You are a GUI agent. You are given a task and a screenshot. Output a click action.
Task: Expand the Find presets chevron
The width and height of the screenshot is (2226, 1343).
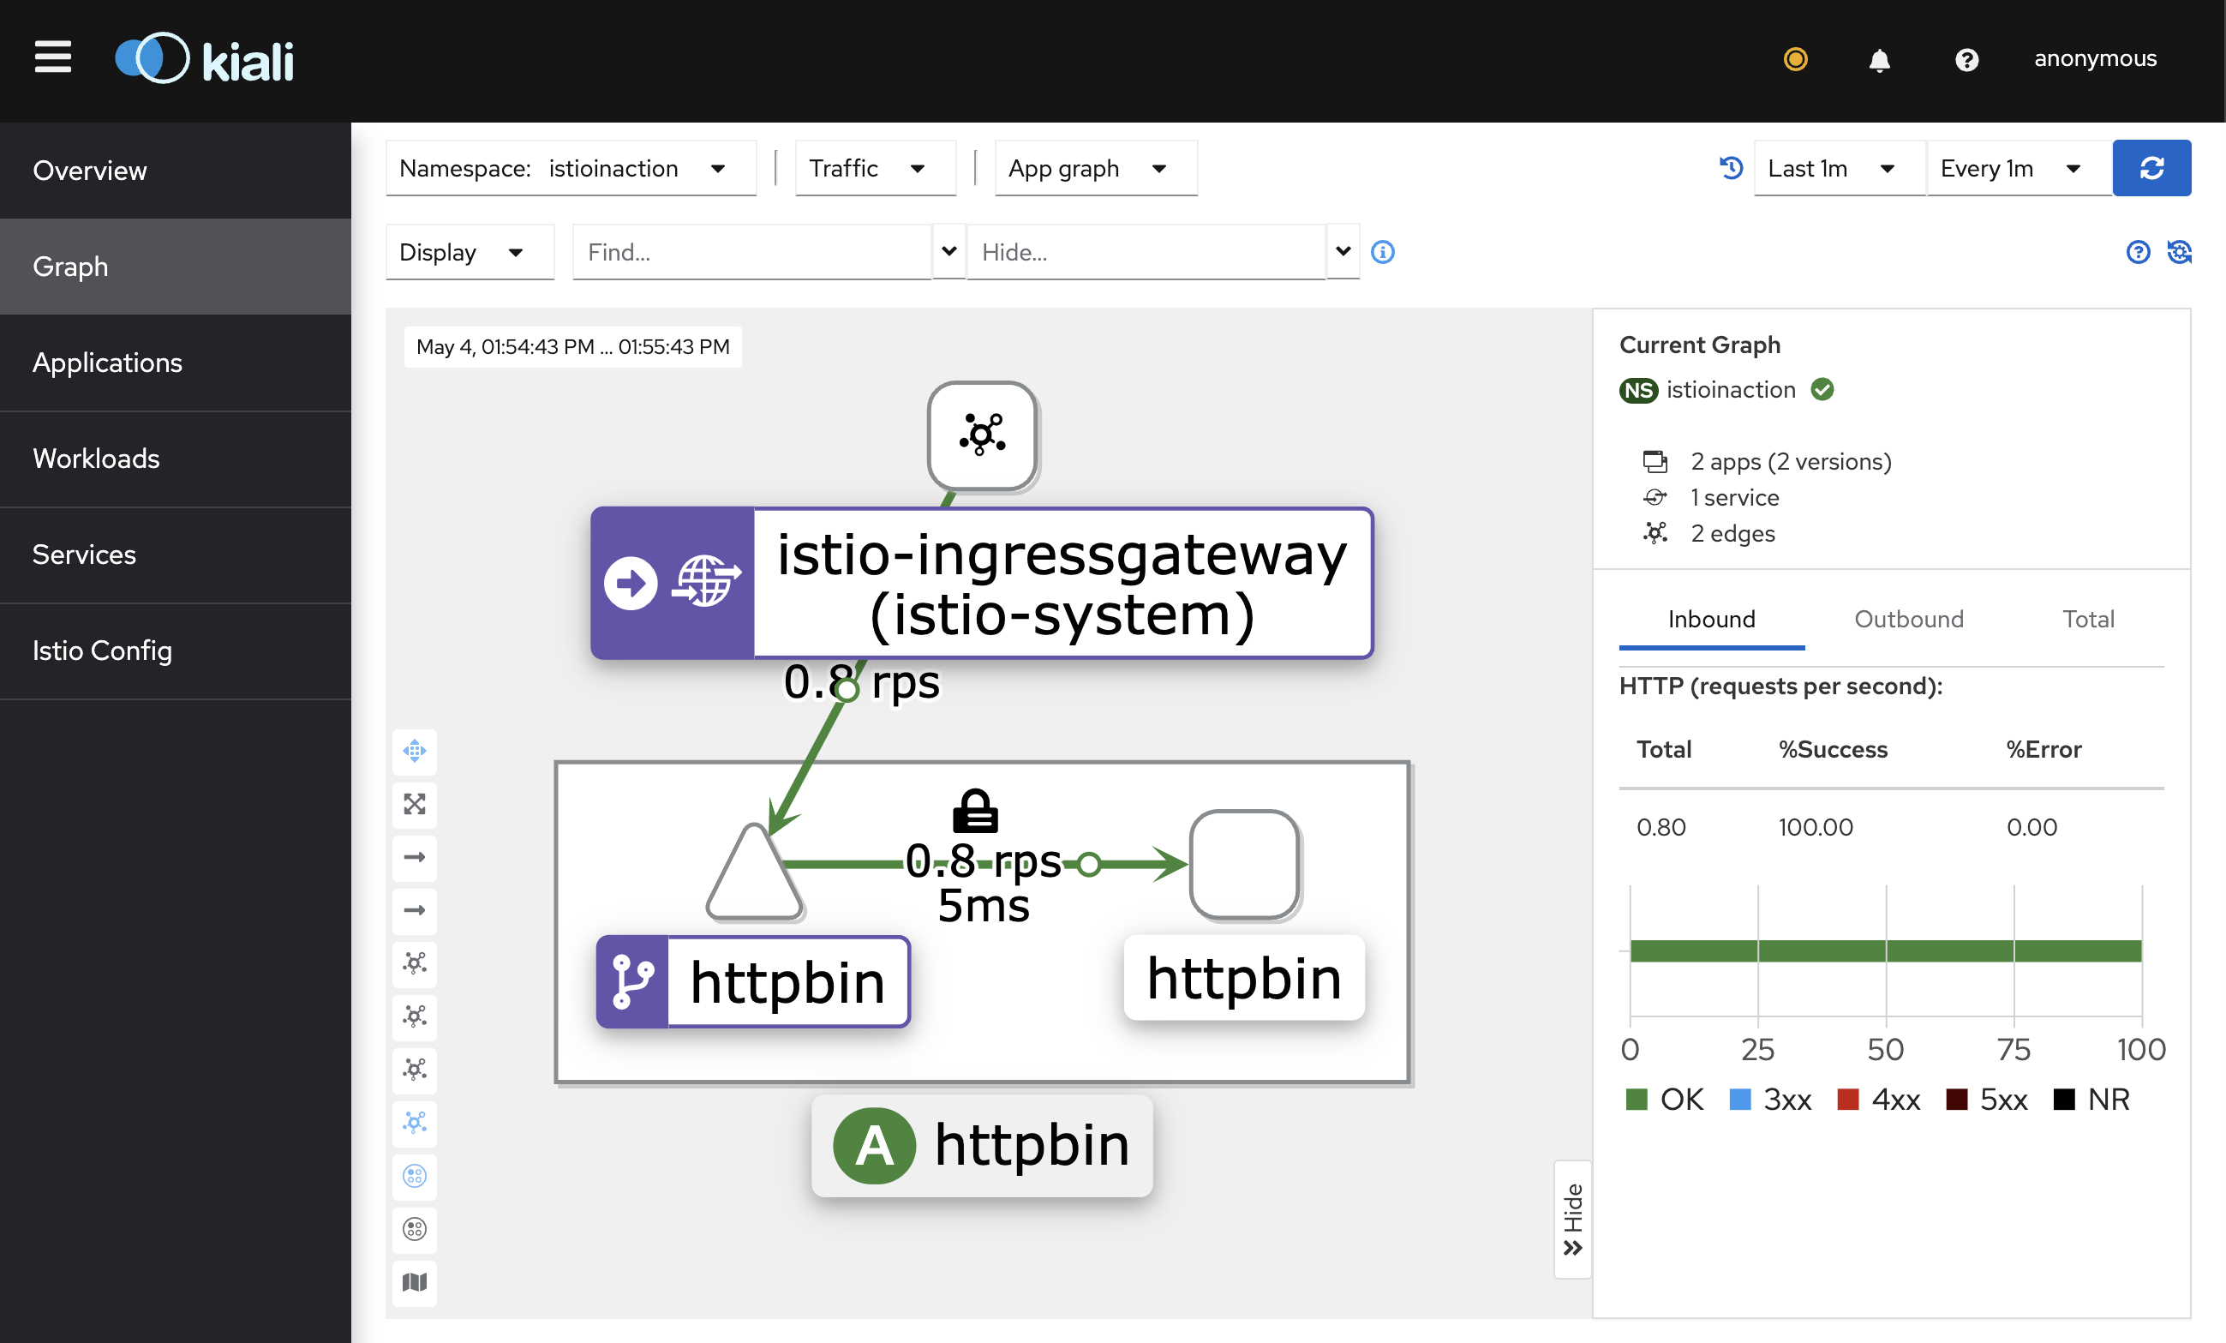pos(948,251)
